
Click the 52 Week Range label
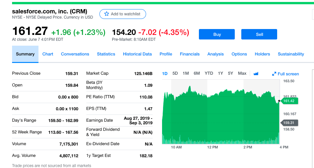[x=27, y=132]
